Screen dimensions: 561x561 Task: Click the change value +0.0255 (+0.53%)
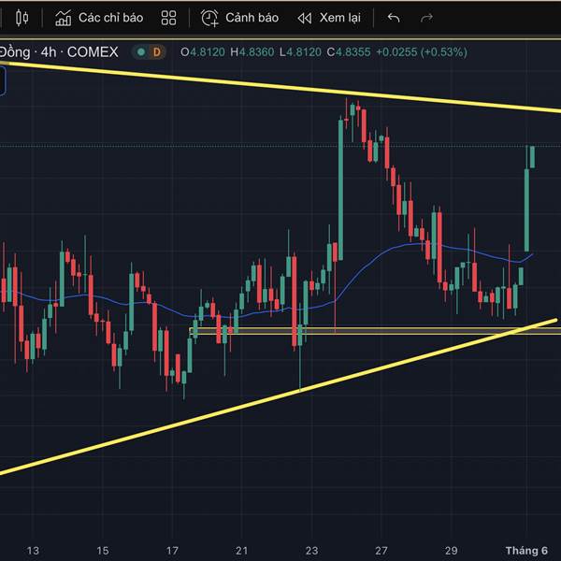422,52
